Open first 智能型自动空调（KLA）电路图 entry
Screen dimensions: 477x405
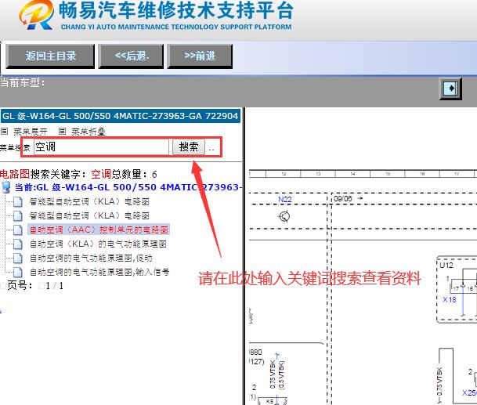tap(89, 201)
